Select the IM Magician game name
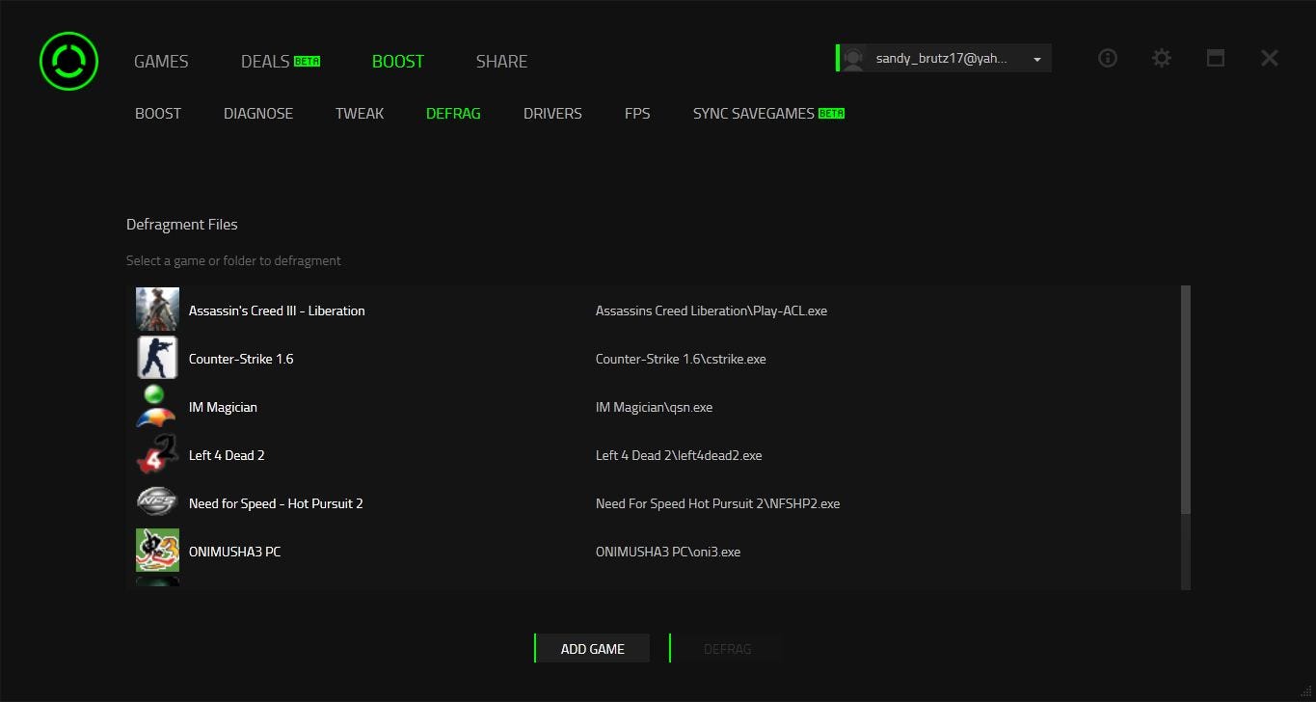This screenshot has width=1316, height=702. coord(223,407)
